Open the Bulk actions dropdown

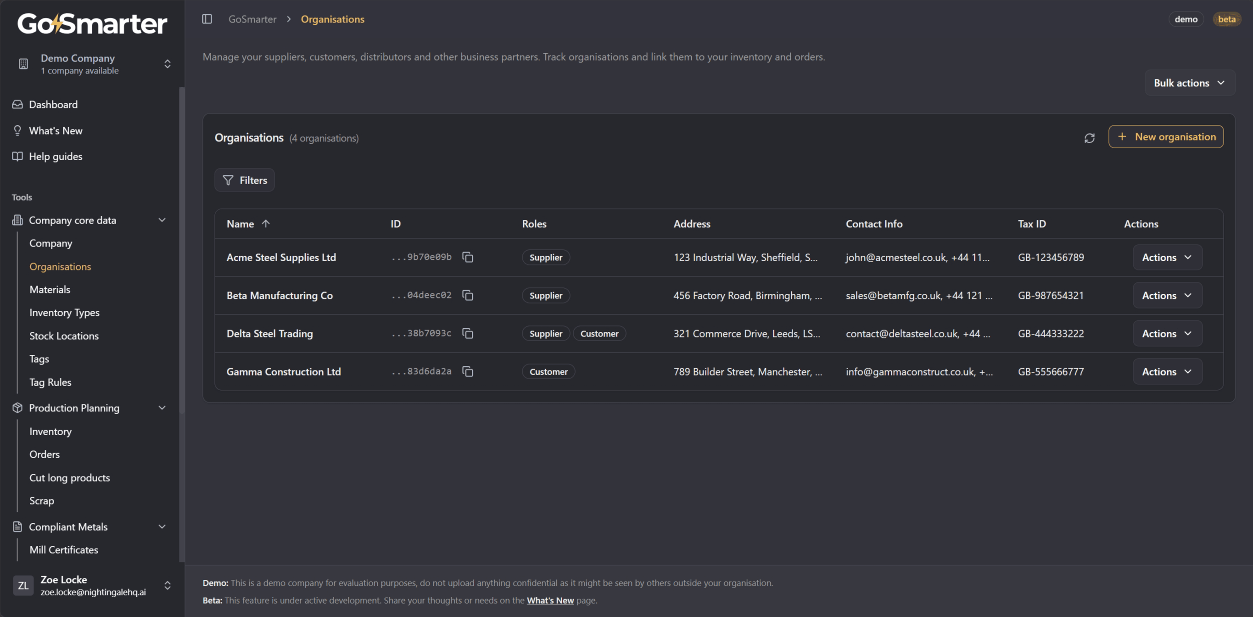1189,83
